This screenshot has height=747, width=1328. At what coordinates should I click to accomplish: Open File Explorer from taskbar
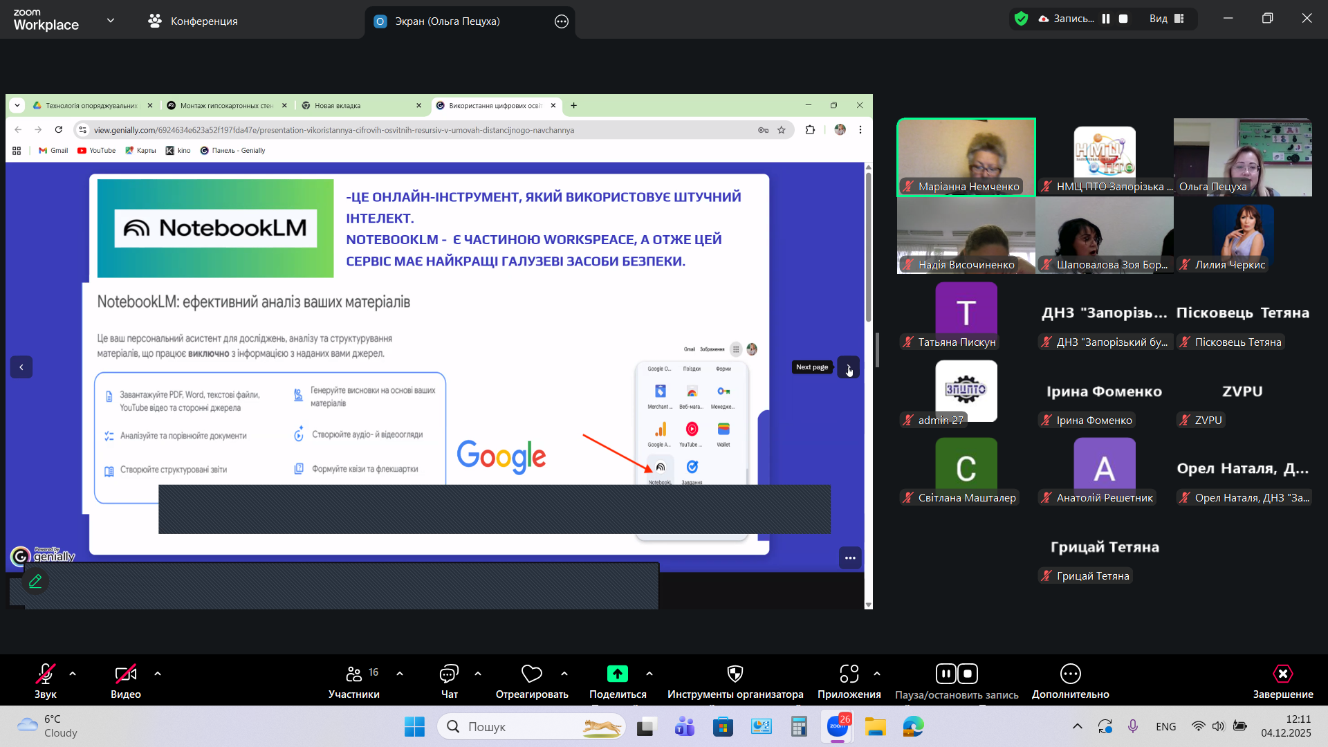click(876, 727)
